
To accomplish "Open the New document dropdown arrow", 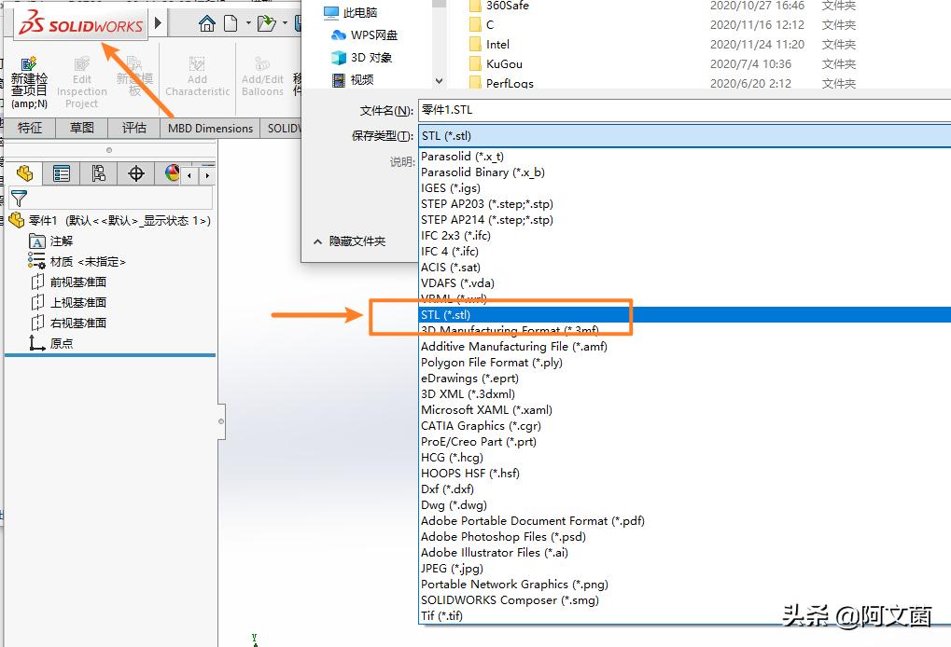I will tap(248, 23).
